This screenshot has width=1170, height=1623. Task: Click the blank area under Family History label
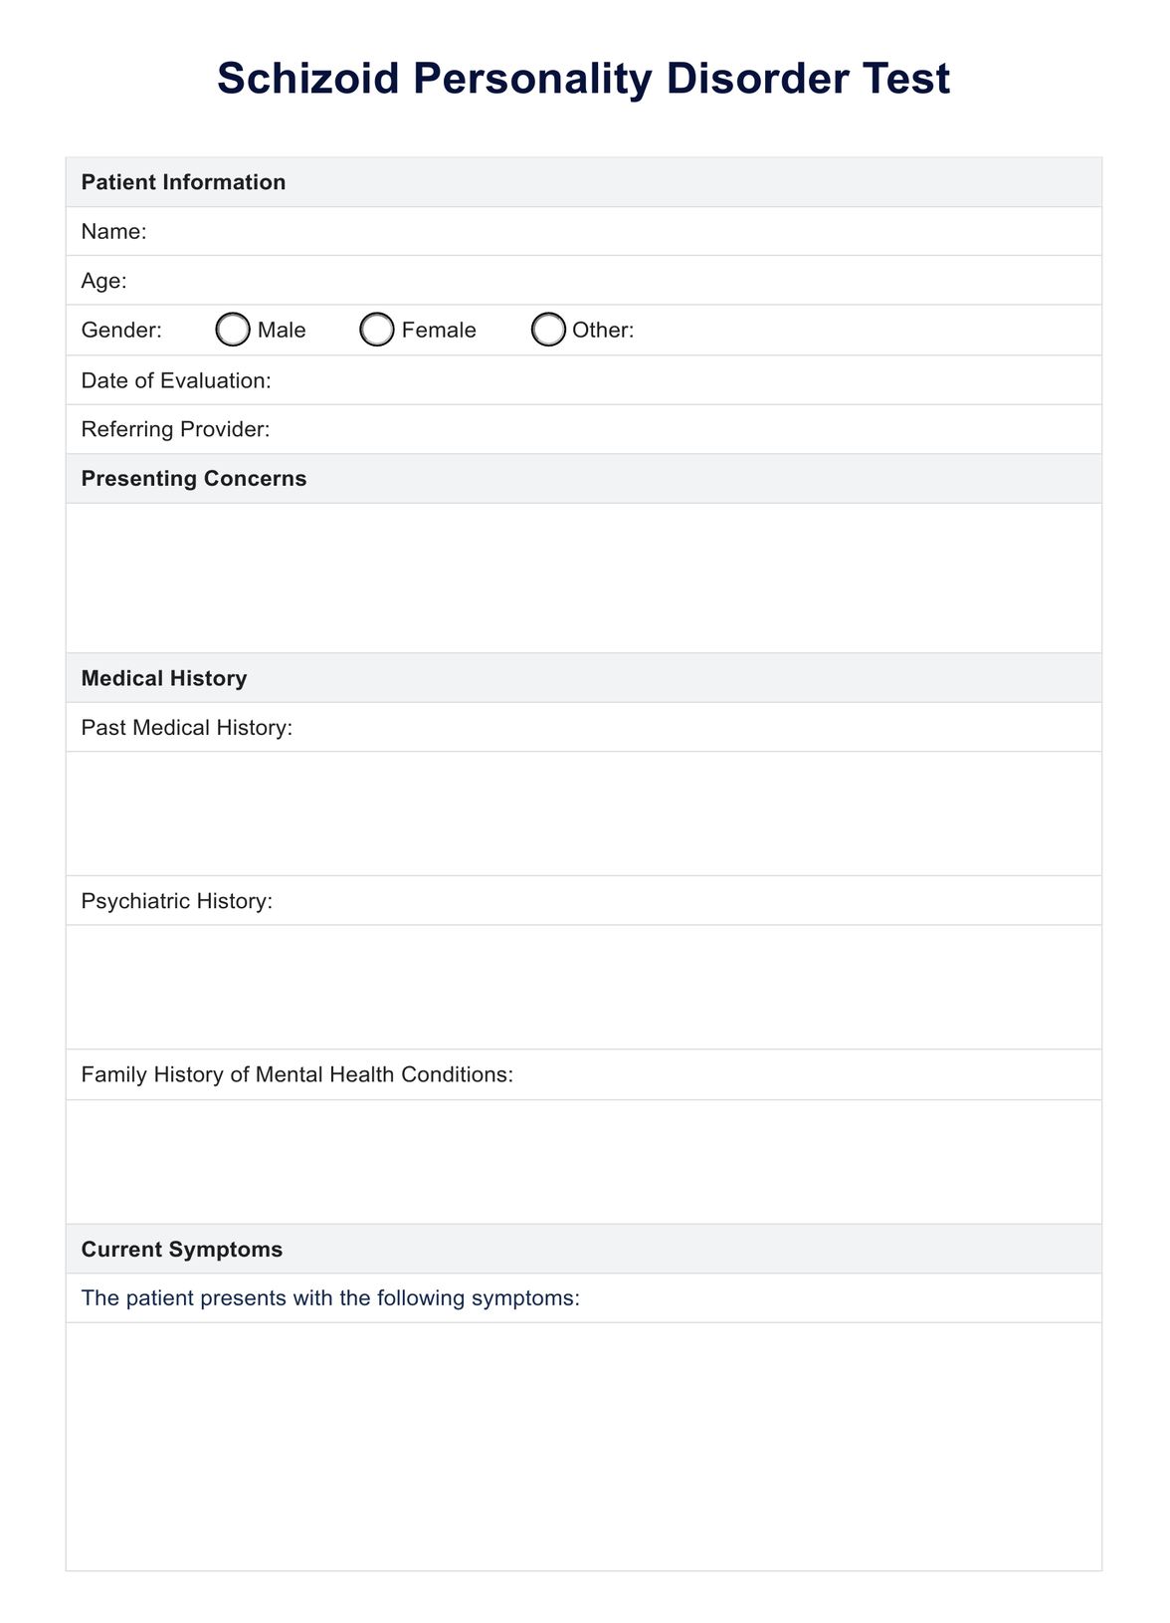coord(584,1161)
